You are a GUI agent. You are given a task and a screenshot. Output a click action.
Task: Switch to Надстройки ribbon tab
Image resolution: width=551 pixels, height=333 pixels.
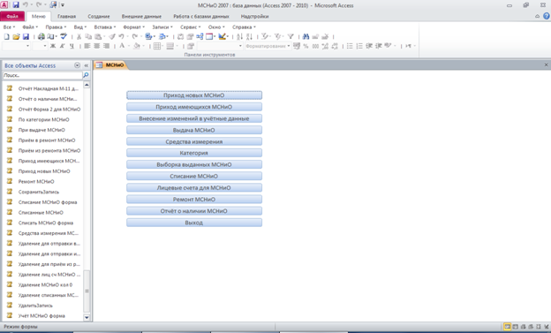tap(254, 16)
